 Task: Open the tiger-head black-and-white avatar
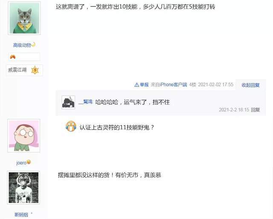pos(23,188)
